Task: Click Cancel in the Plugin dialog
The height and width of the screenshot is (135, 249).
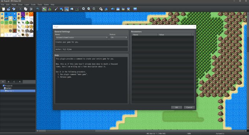Action: point(189,107)
